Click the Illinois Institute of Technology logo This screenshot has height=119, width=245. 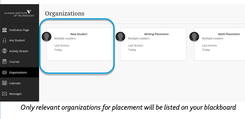pos(19,14)
